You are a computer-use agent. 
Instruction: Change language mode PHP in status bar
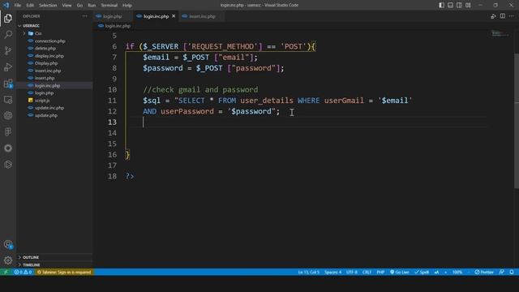point(380,273)
